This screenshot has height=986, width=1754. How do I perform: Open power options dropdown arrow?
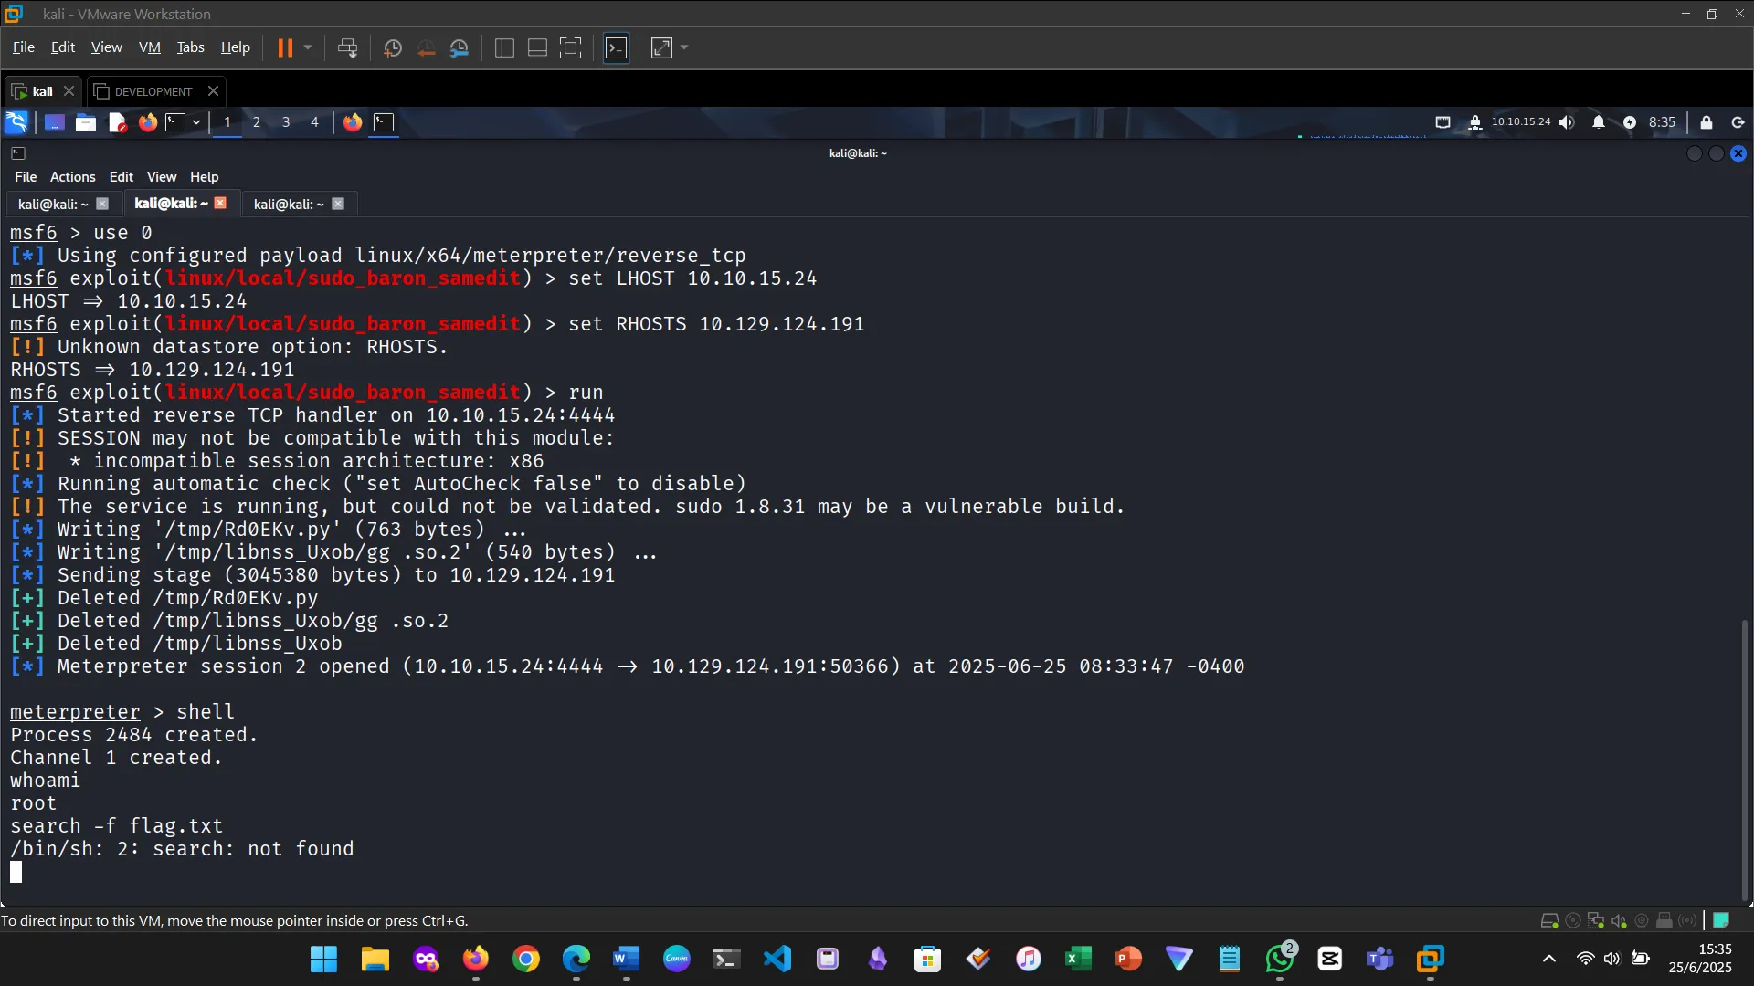click(308, 47)
